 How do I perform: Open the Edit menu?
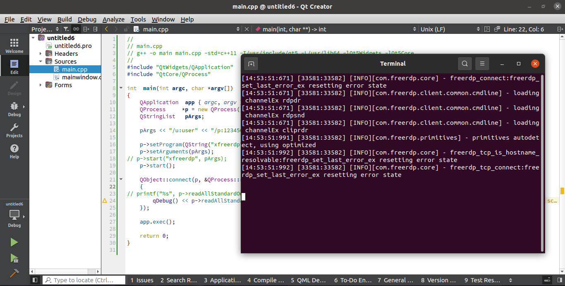(26, 19)
